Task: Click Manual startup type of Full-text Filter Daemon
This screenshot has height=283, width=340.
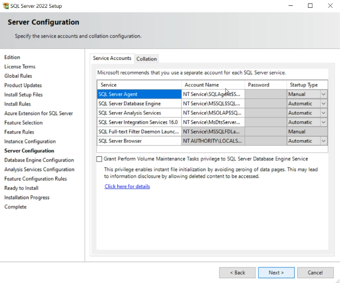Action: 307,132
